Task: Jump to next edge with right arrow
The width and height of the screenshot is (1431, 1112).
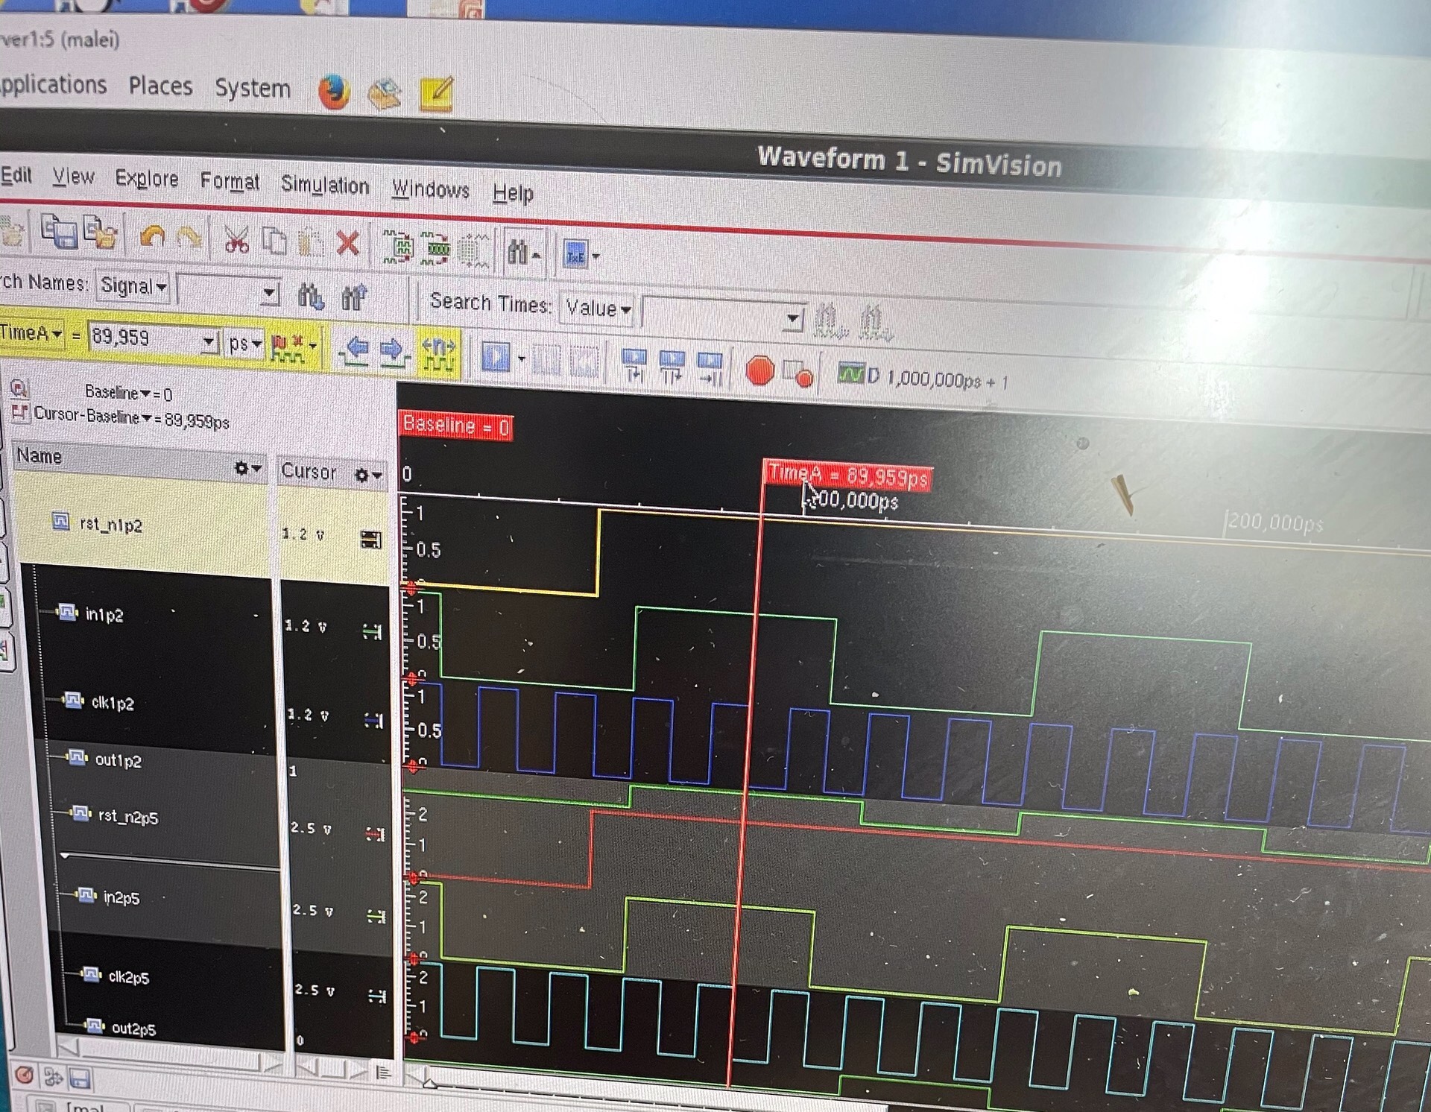Action: tap(393, 350)
